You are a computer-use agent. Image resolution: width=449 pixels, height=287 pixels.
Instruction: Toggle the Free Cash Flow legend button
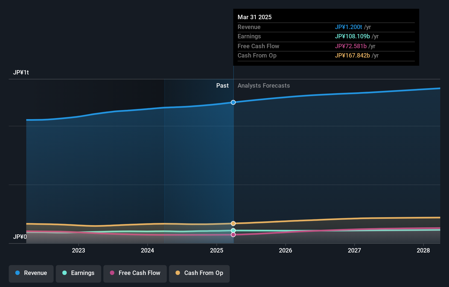pos(135,274)
